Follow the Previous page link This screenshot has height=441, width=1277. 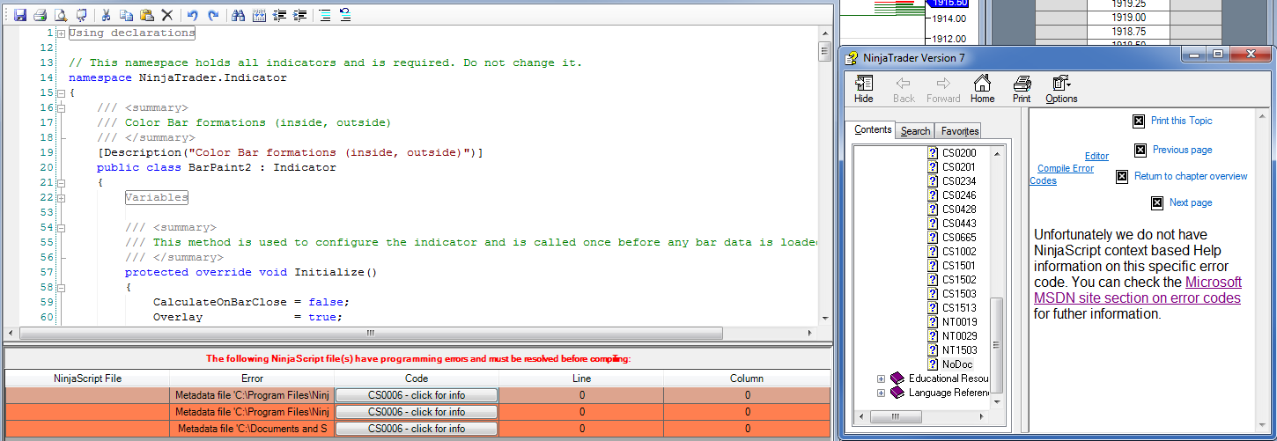tap(1182, 150)
